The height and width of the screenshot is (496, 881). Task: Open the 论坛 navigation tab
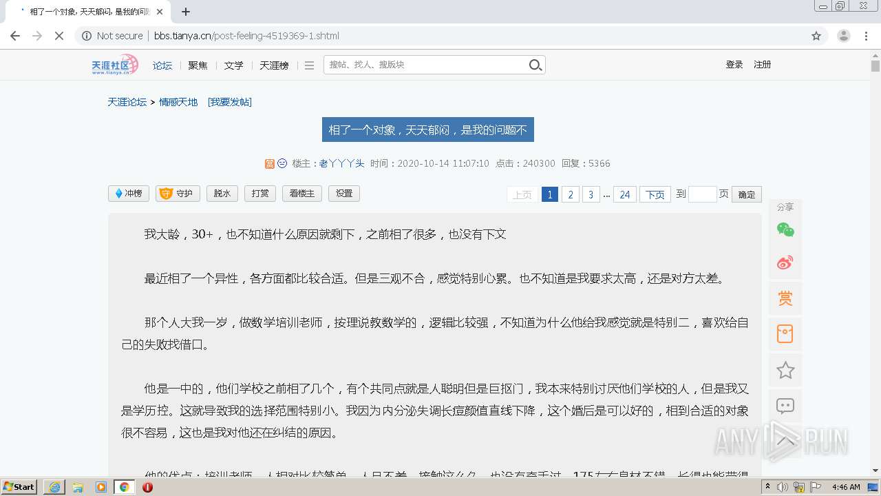point(162,65)
